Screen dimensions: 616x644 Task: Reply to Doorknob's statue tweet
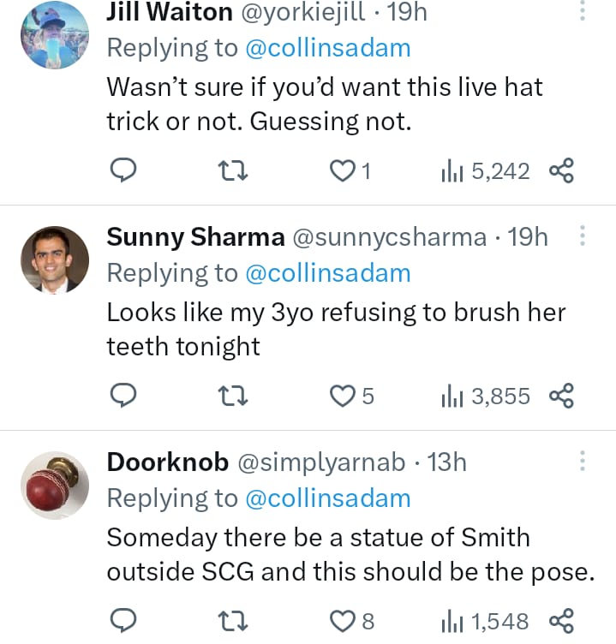pyautogui.click(x=124, y=619)
